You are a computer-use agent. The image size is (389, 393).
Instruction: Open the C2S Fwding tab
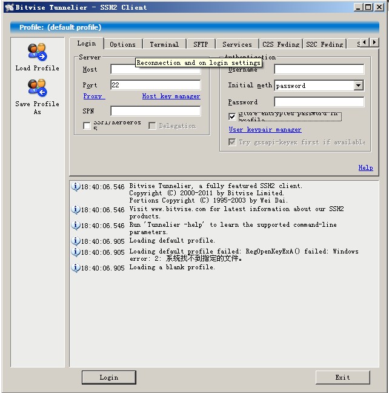coord(281,44)
